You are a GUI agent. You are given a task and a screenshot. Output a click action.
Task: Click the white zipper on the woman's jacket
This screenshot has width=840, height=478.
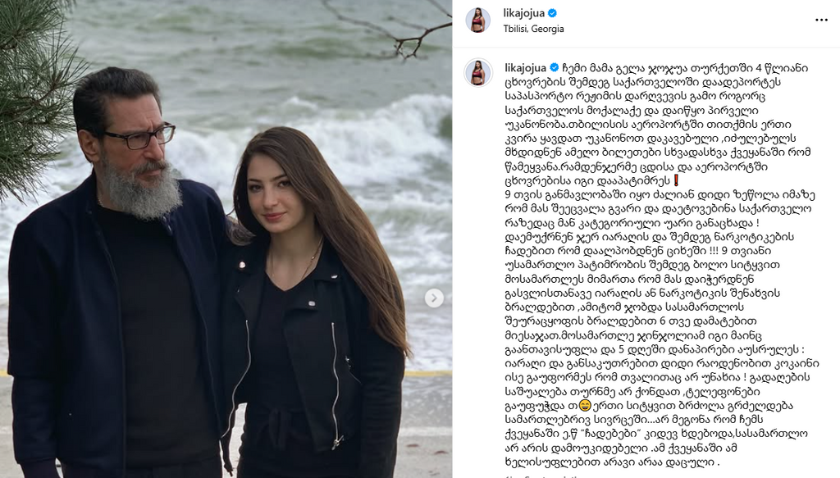click(x=336, y=383)
